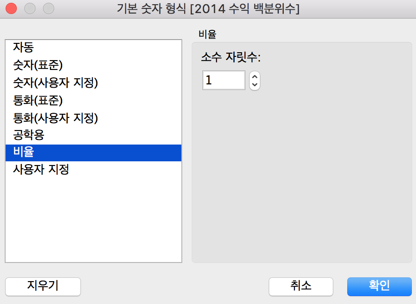Select 자동 in the format list
Image resolution: width=416 pixels, height=304 pixels.
[x=93, y=48]
